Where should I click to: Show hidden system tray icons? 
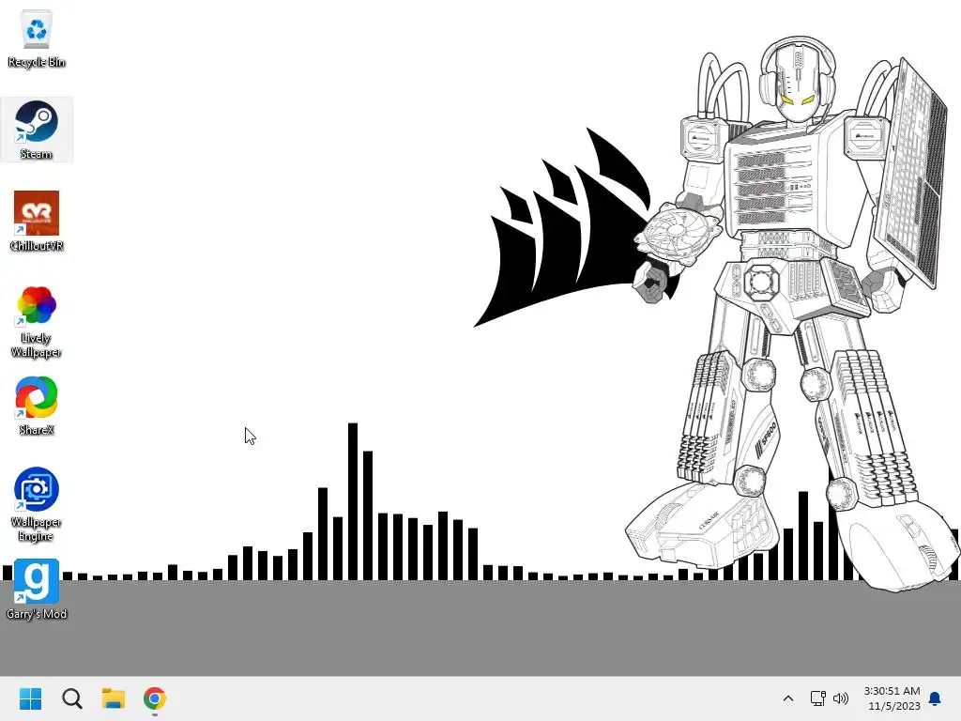pos(788,698)
